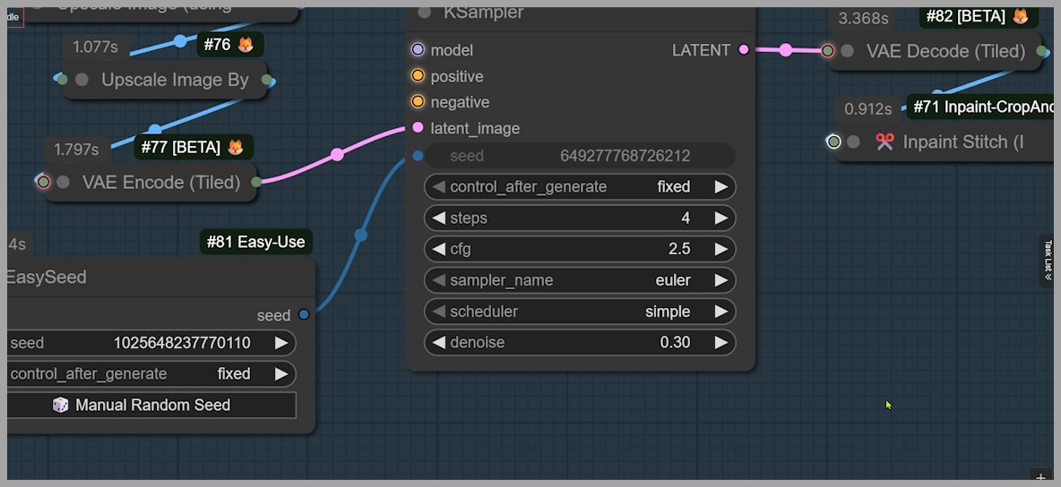This screenshot has width=1061, height=487.
Task: Click the denoise 0.30 value slider
Action: point(579,342)
